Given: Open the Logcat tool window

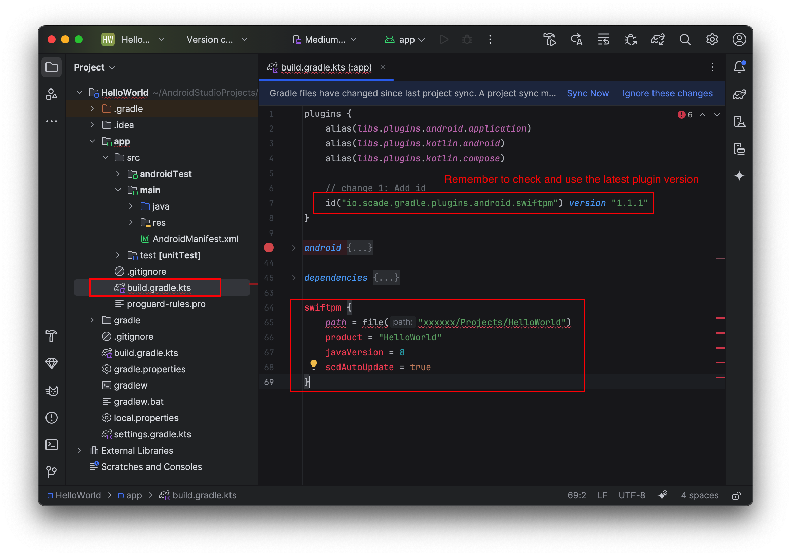Looking at the screenshot, I should point(52,391).
